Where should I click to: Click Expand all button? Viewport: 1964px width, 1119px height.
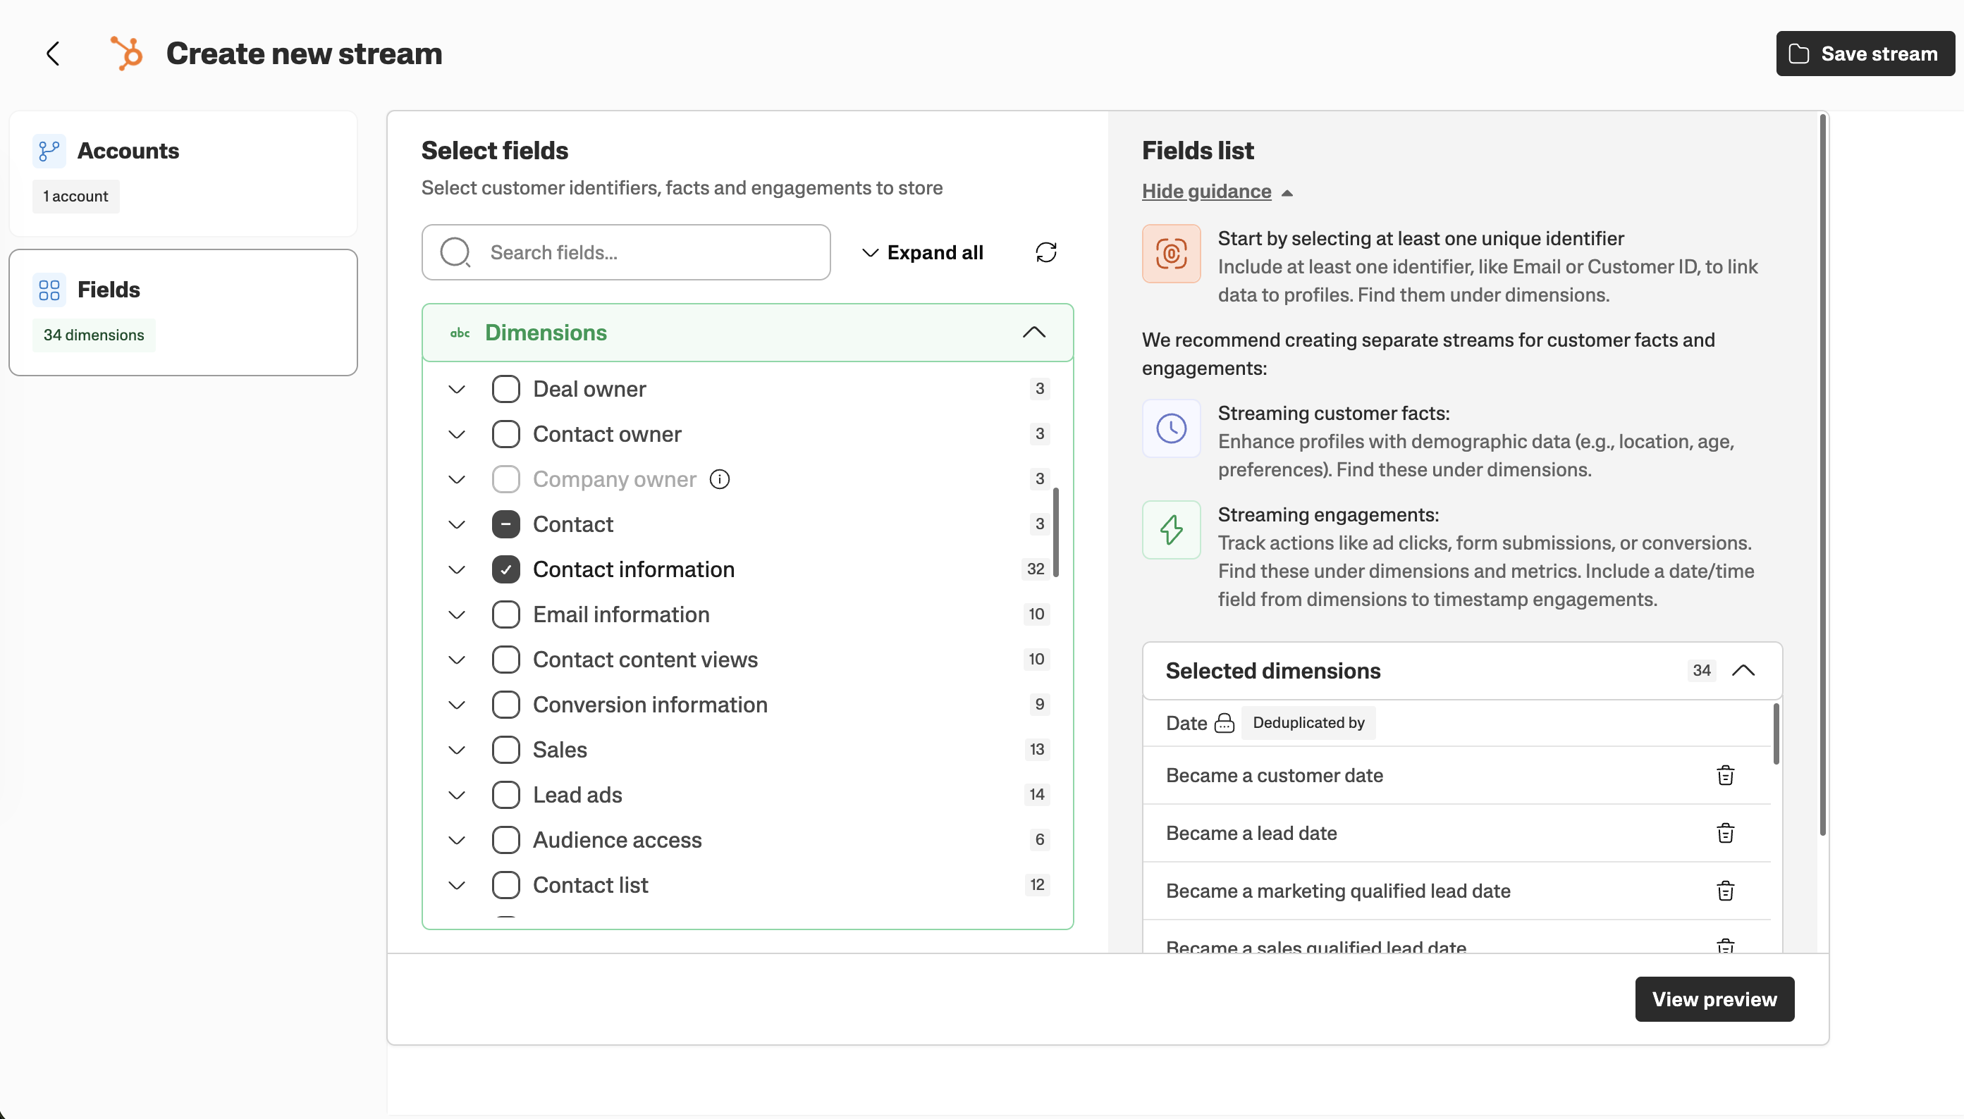pyautogui.click(x=922, y=252)
